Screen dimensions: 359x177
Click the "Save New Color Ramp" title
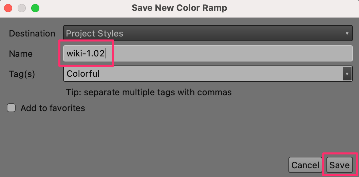[179, 8]
